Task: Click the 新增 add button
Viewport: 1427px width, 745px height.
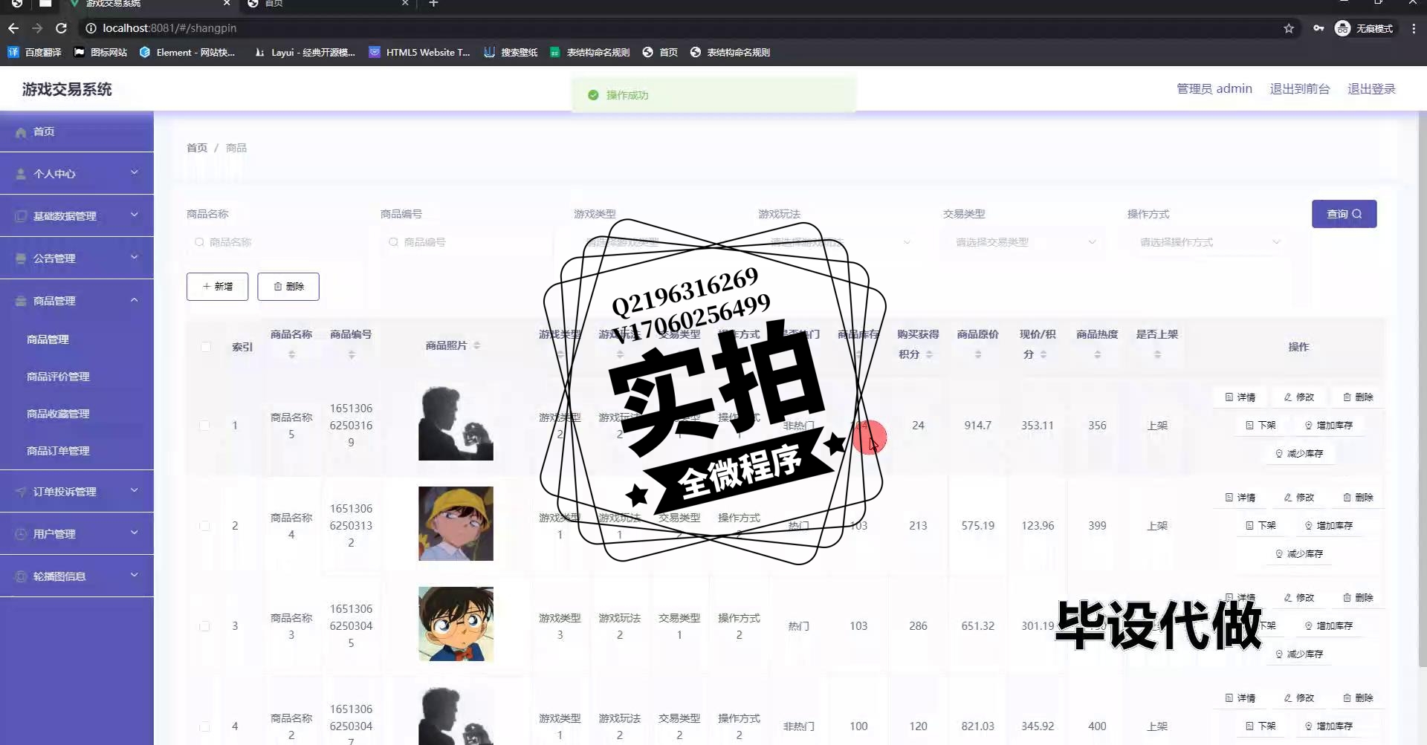Action: click(x=217, y=287)
